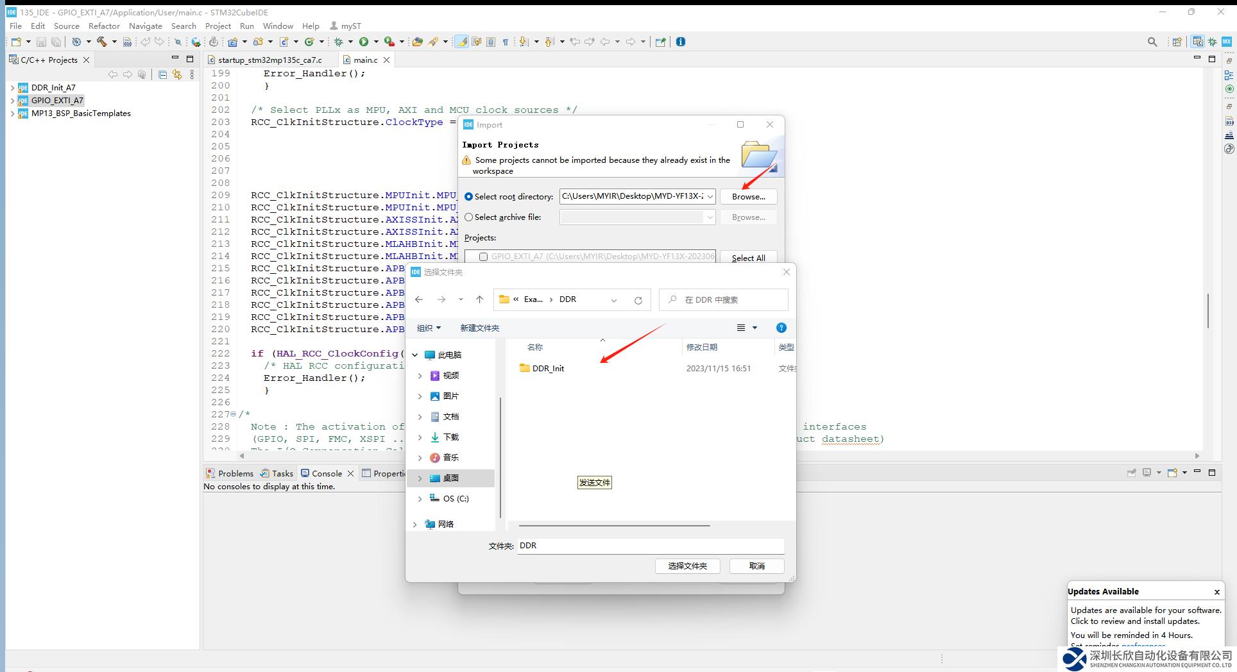Expand the OS (C:) drive node

420,498
